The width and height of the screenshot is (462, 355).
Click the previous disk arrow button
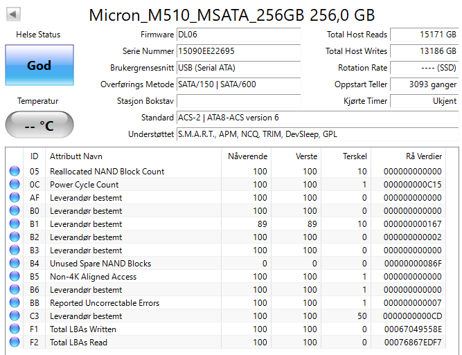(13, 14)
